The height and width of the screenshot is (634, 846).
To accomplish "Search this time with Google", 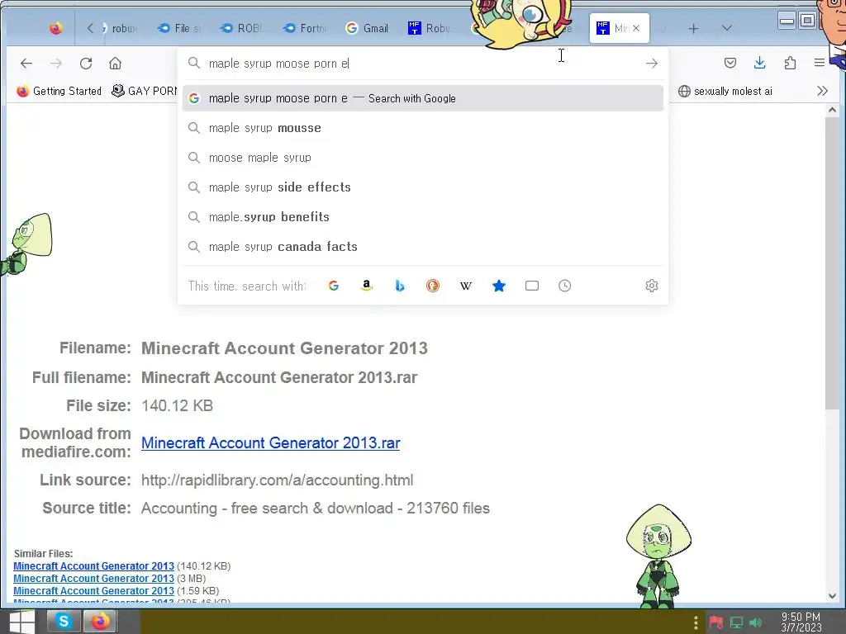I will [334, 286].
